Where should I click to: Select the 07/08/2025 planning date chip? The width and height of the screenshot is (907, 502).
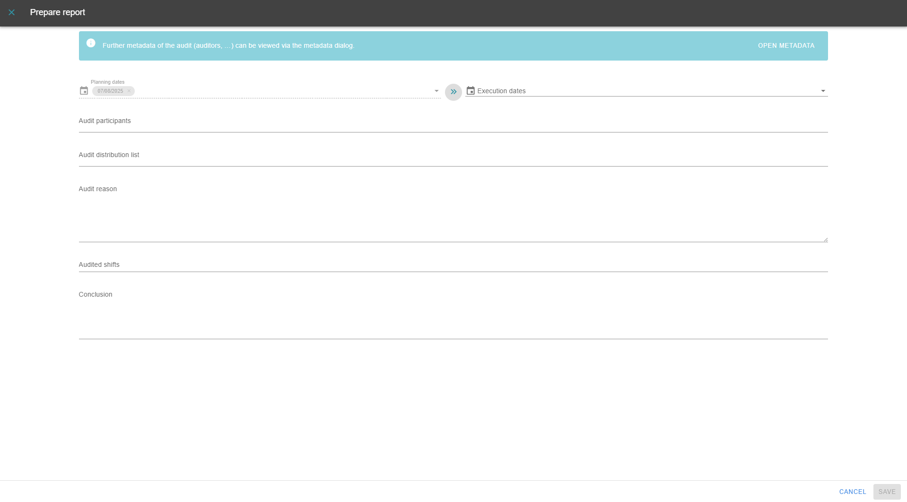point(110,91)
